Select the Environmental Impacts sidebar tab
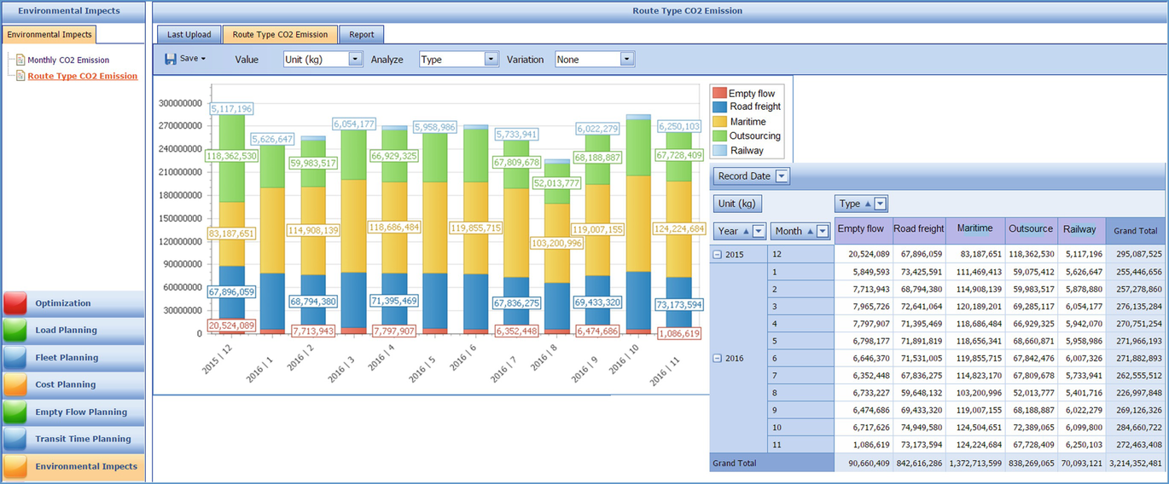1169x484 pixels. point(49,35)
